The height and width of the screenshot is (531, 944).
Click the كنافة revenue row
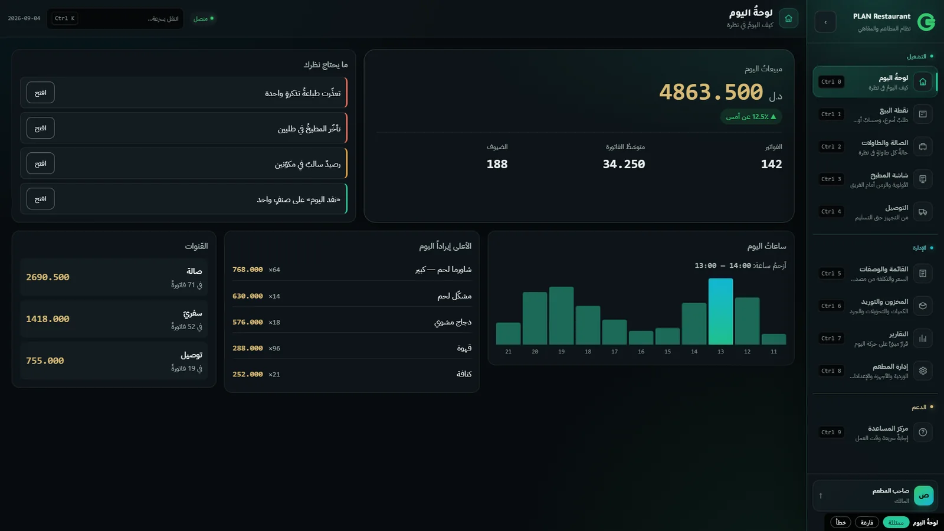(352, 374)
